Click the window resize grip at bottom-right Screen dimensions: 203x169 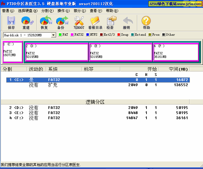pos(201,165)
